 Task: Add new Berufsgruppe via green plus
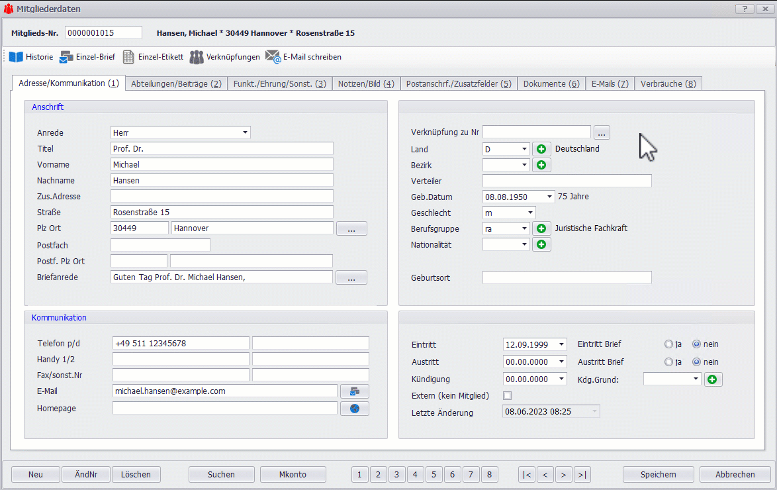(541, 228)
